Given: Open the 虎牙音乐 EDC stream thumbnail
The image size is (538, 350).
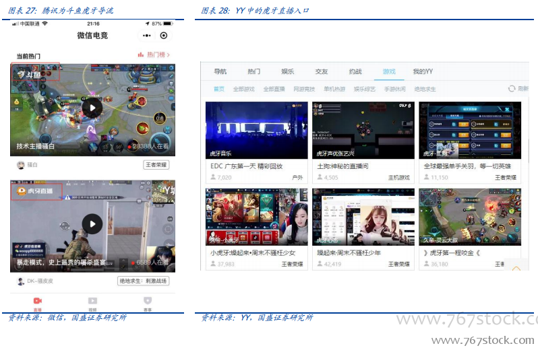Looking at the screenshot, I should click(257, 130).
